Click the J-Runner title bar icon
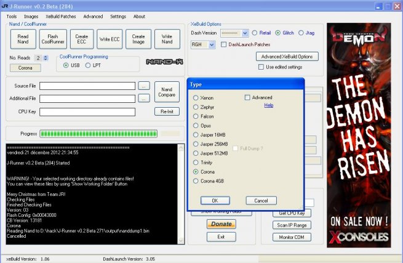The height and width of the screenshot is (263, 403). [7, 6]
